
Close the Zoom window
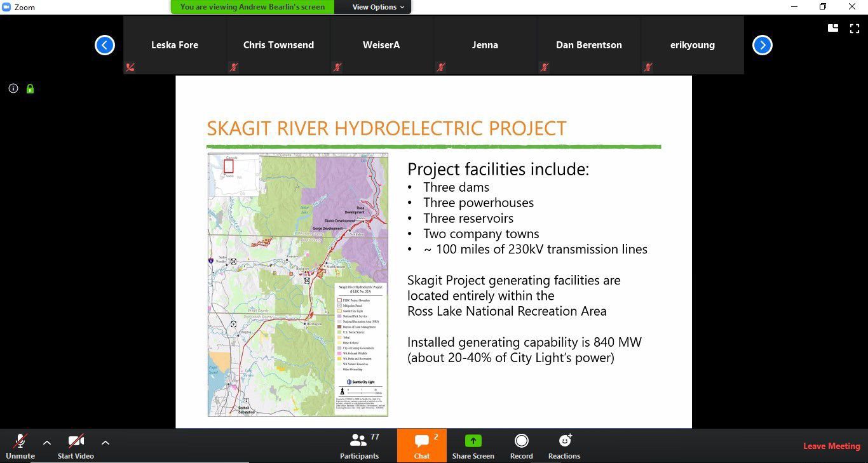point(853,7)
